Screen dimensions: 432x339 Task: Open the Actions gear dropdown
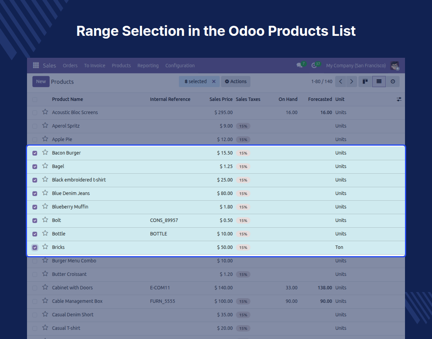pos(236,81)
